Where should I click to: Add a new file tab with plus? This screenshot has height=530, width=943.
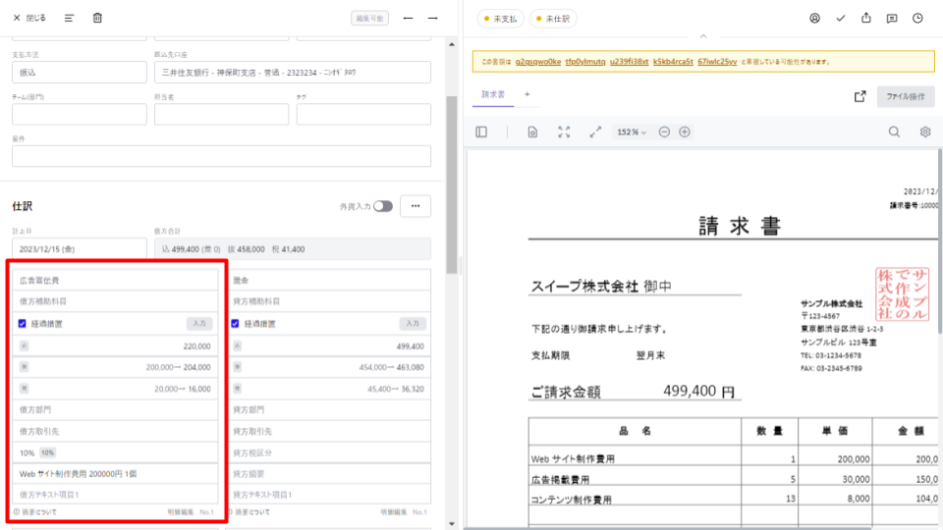point(527,94)
